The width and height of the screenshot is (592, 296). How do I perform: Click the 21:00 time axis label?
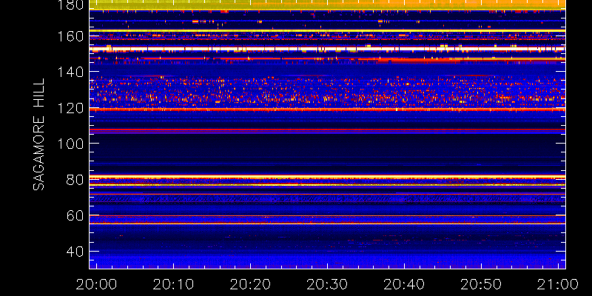click(x=558, y=284)
